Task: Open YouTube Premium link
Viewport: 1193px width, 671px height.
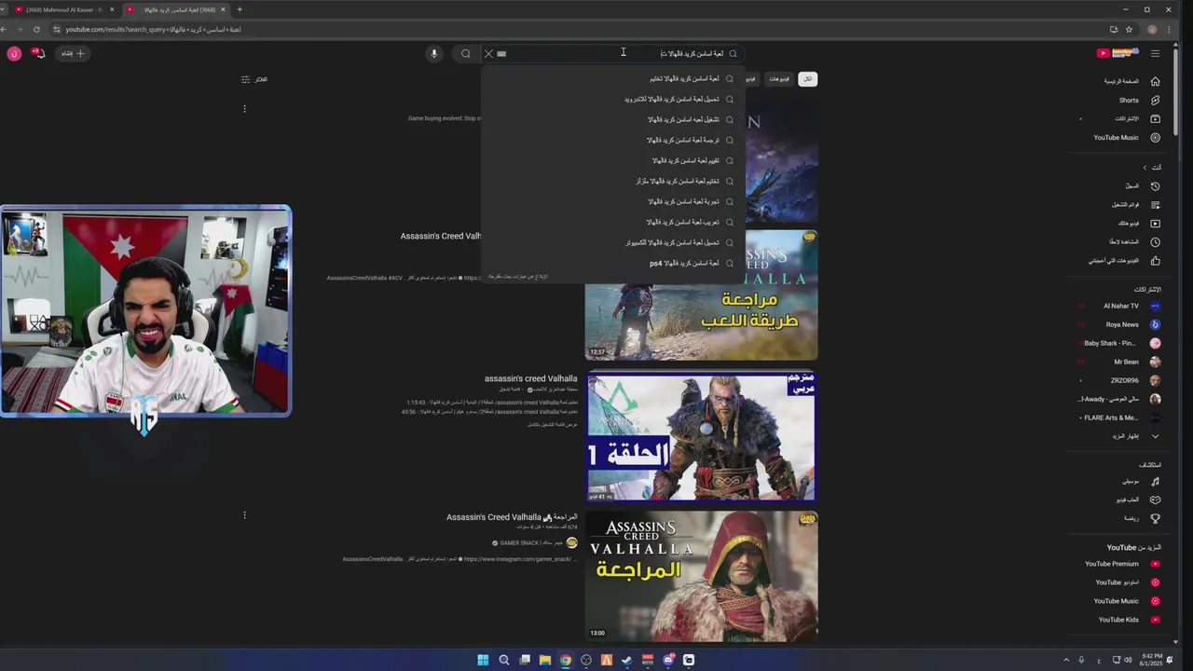Action: [x=1111, y=564]
